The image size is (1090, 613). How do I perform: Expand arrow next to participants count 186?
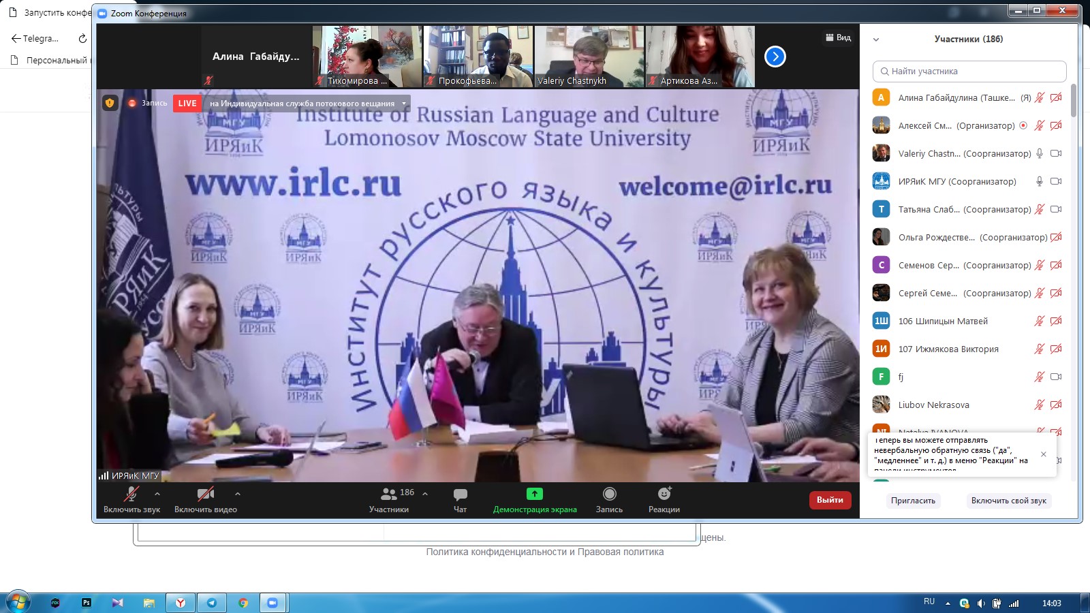click(425, 494)
